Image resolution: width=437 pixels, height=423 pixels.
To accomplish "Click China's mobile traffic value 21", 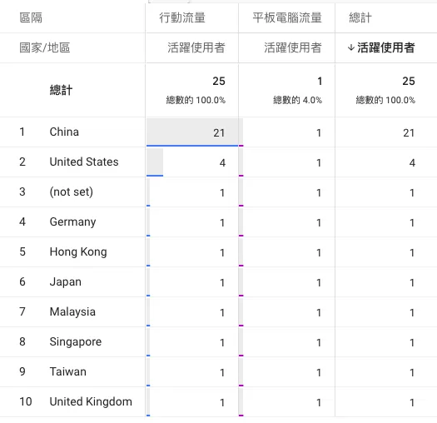I will (x=219, y=132).
